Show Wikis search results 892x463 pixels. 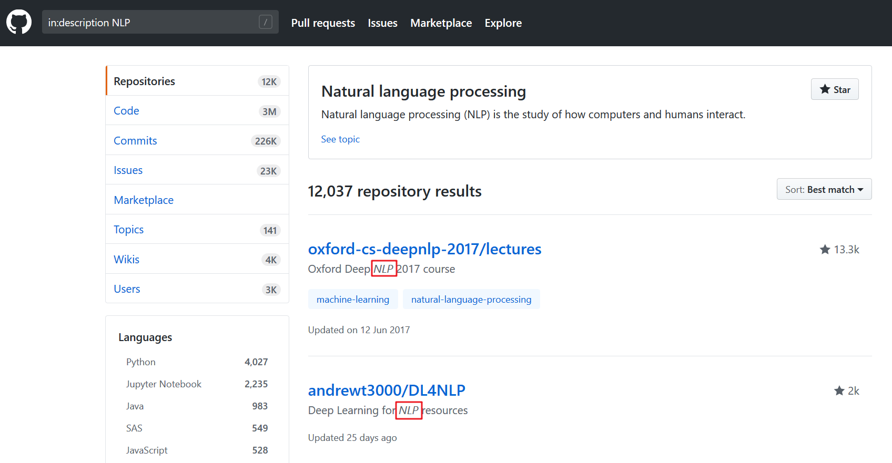[127, 260]
